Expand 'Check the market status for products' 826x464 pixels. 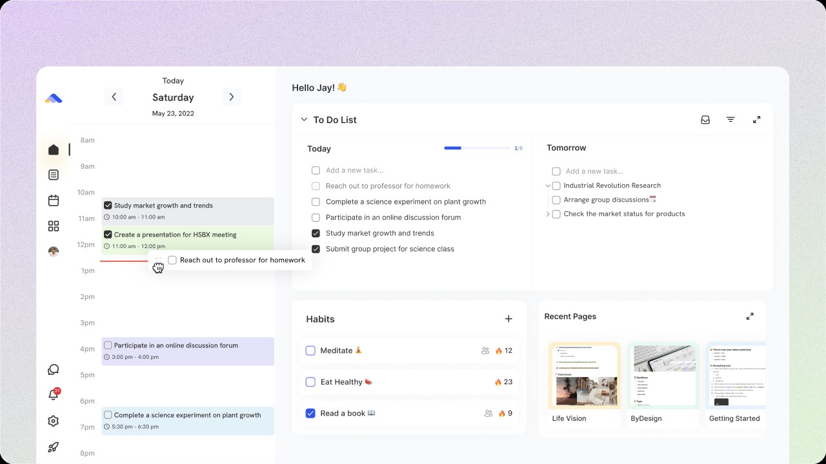click(x=548, y=214)
